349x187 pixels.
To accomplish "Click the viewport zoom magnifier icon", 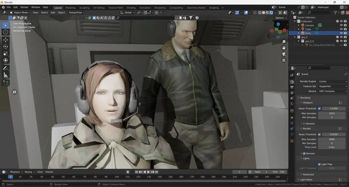I will (x=284, y=42).
